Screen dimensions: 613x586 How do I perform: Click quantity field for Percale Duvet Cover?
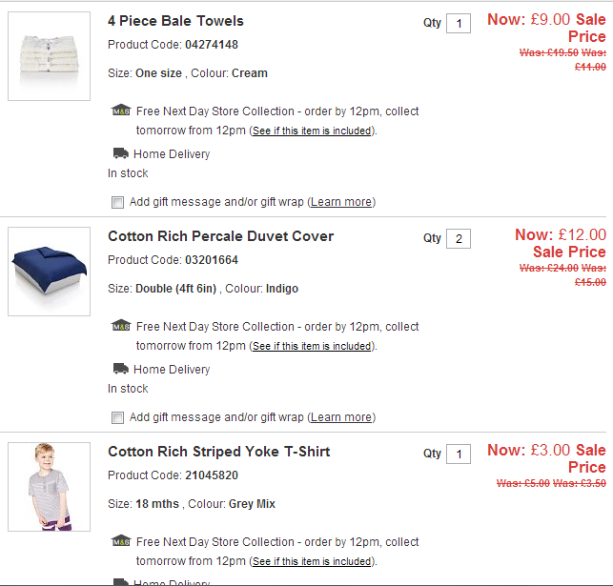click(458, 238)
